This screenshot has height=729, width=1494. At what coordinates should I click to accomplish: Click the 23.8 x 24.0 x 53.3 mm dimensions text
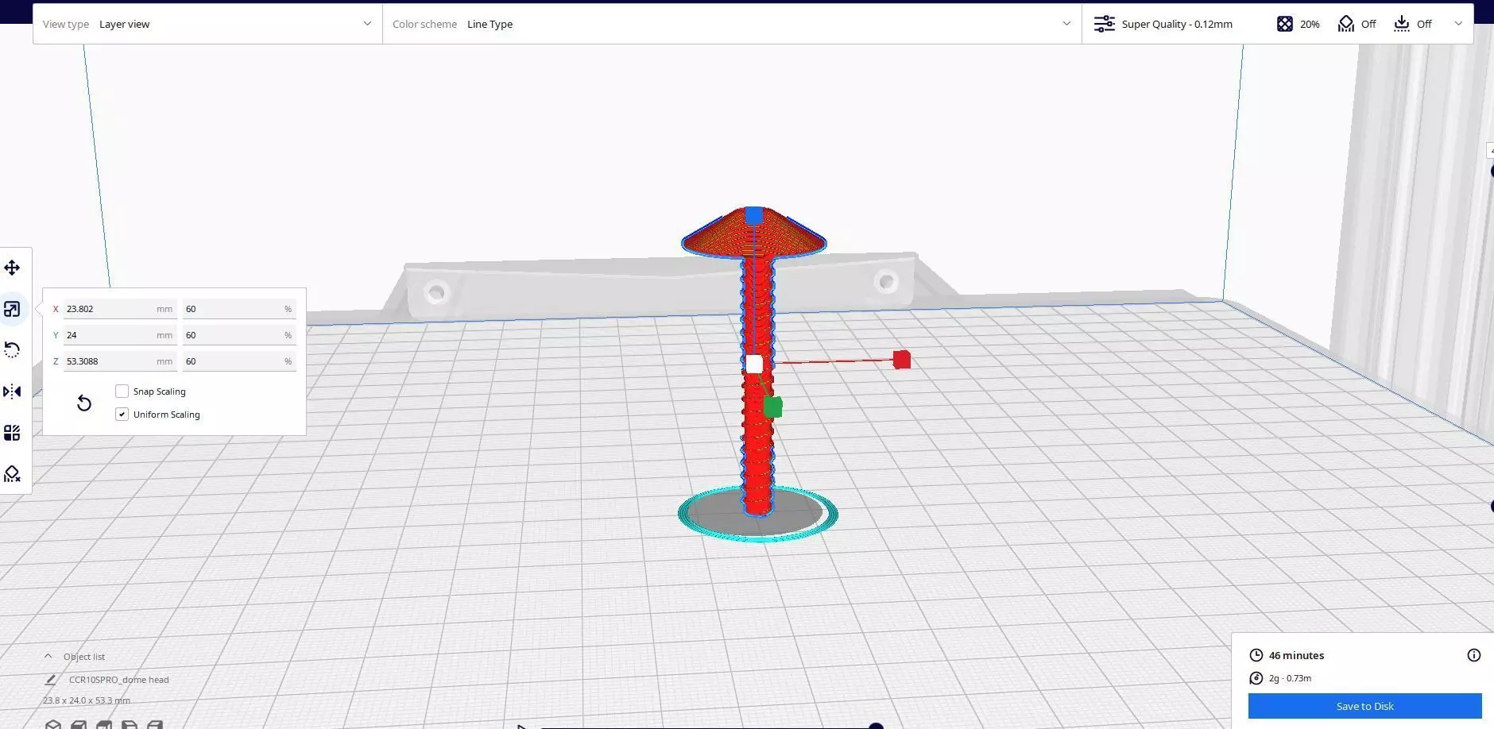pos(87,700)
